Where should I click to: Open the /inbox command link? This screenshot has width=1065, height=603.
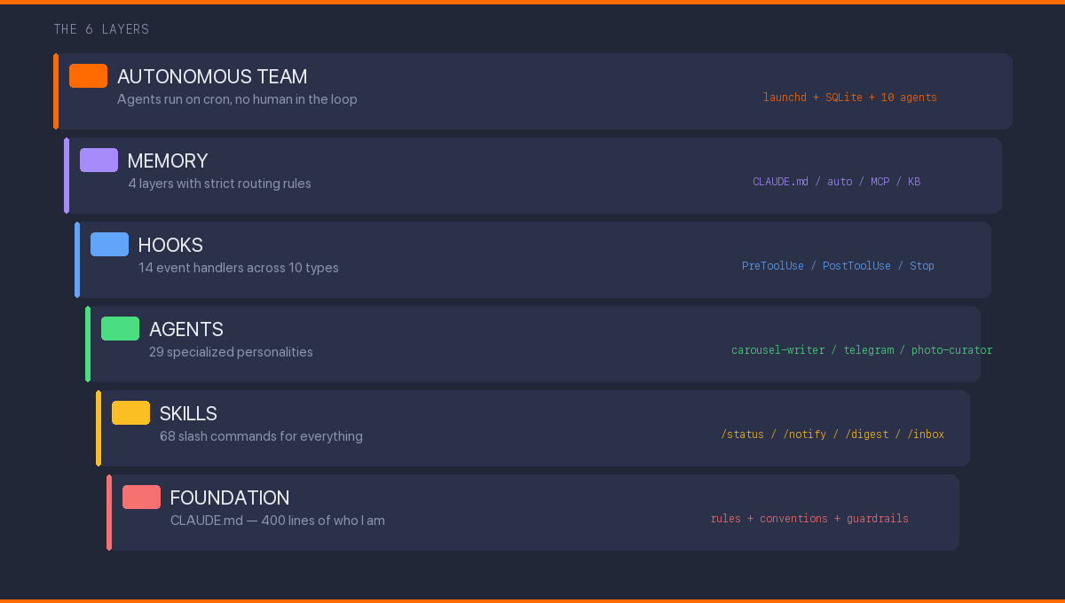click(927, 434)
